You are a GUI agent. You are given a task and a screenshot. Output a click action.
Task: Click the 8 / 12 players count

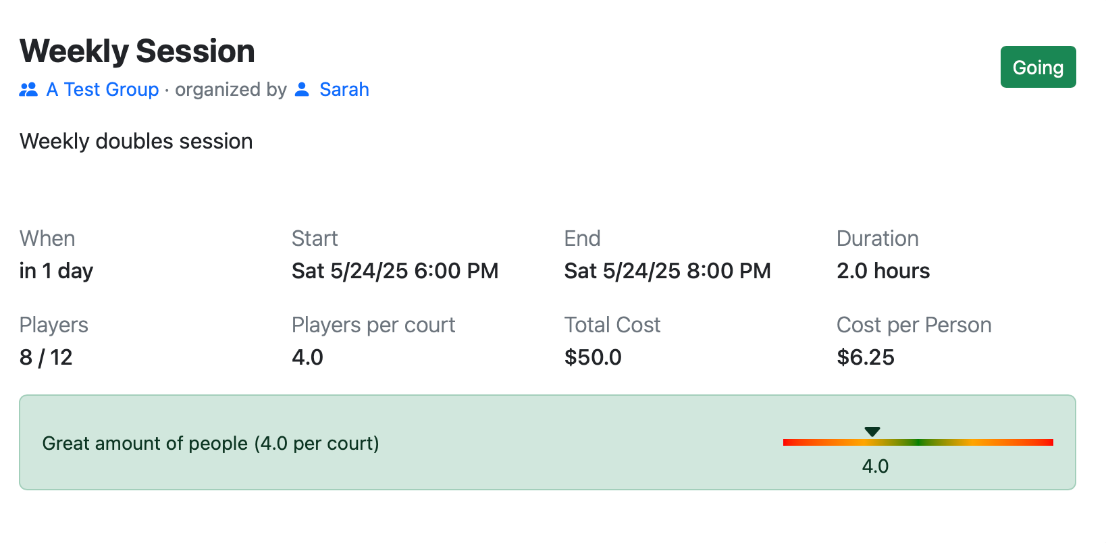click(46, 357)
